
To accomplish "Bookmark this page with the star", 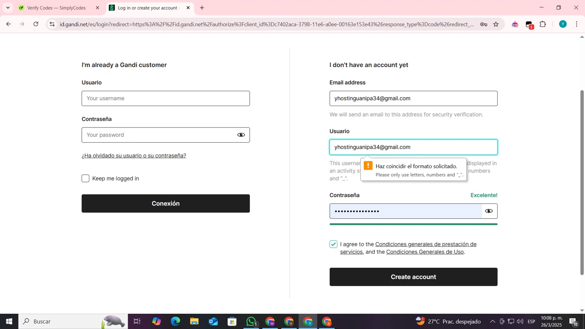I will [x=496, y=24].
